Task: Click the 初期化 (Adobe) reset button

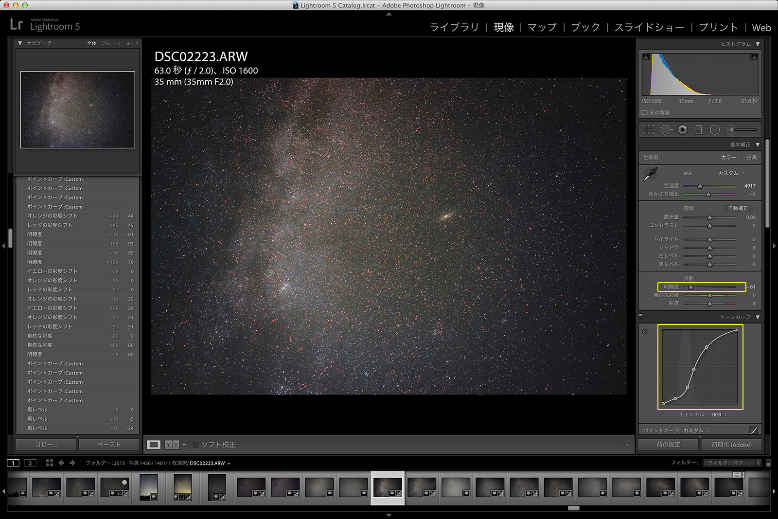Action: [731, 445]
